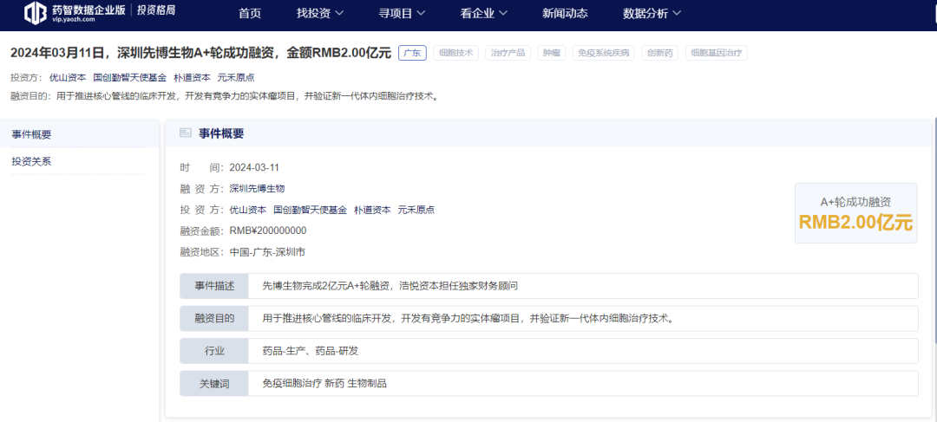This screenshot has width=937, height=422.
Task: Click the 细胞技术 tag
Action: click(x=455, y=53)
